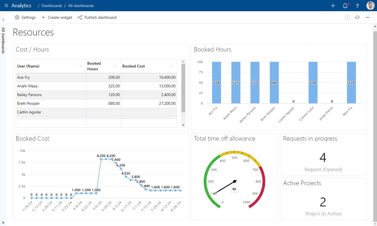Click the 1,840 data label on Booked Cost chart
The height and width of the screenshot is (226, 377).
(145, 186)
